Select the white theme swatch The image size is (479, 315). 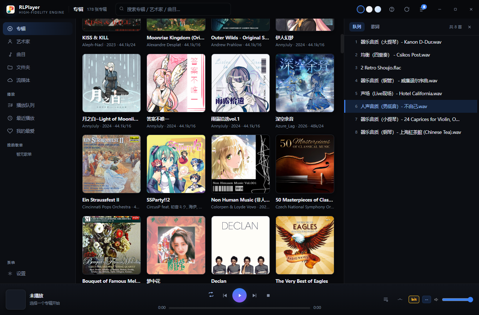pyautogui.click(x=369, y=9)
